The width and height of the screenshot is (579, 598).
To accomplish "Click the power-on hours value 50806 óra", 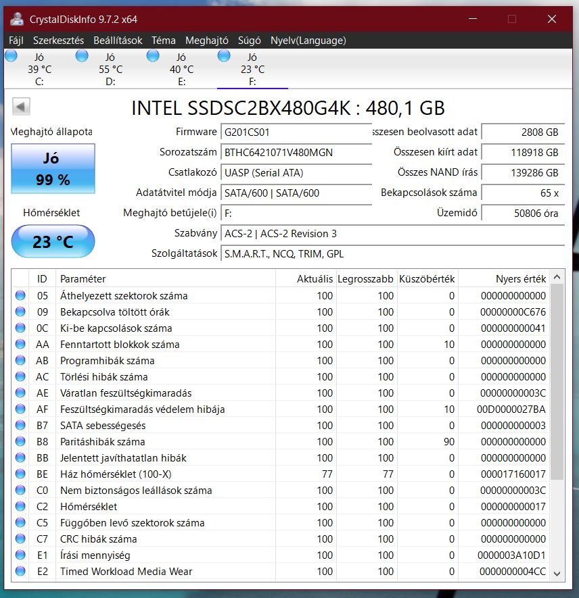I will (x=523, y=213).
